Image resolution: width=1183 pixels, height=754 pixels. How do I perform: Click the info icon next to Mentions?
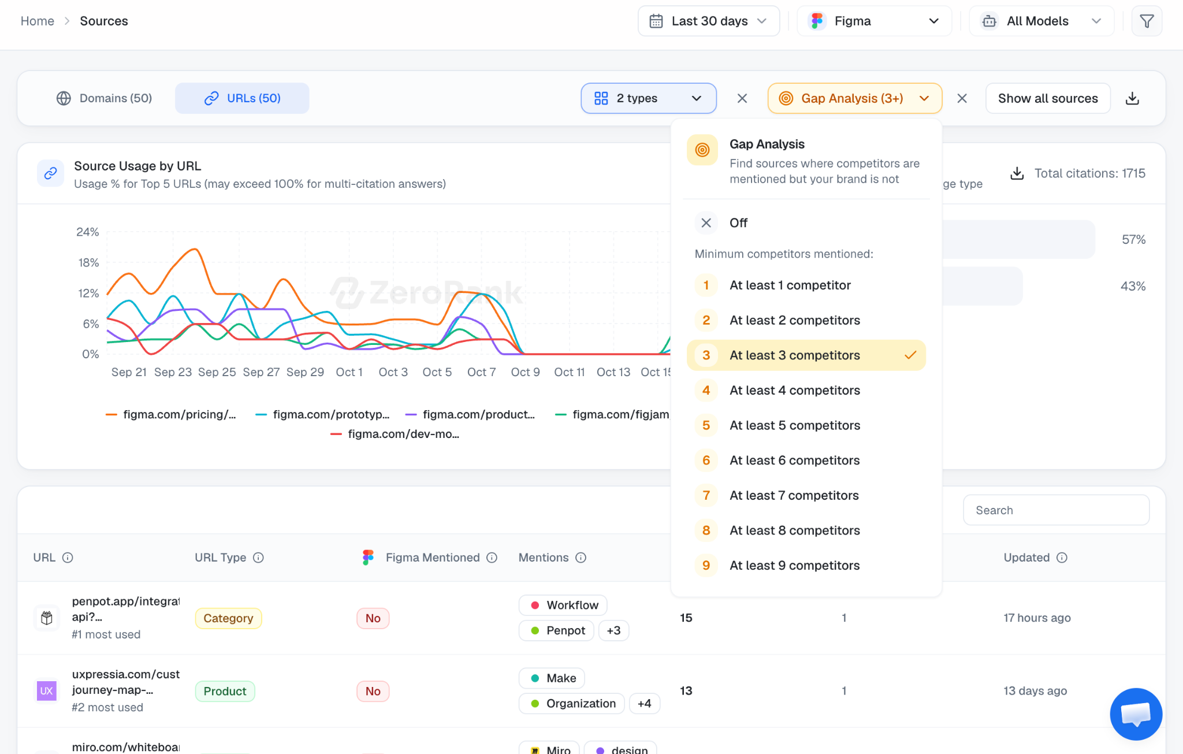(x=581, y=558)
